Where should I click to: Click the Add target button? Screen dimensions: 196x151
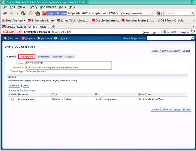click(x=26, y=85)
